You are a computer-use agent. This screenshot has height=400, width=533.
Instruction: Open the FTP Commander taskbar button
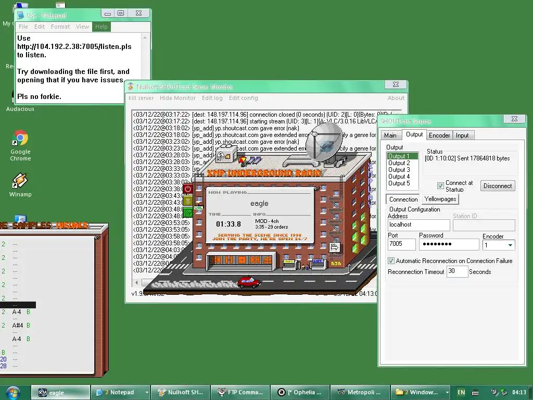click(240, 392)
